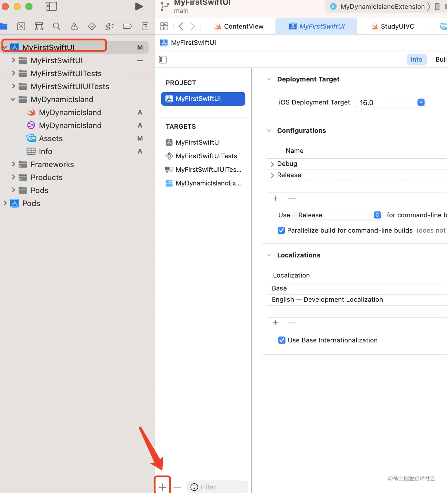Remove a configuration with the minus button
447x493 pixels.
pyautogui.click(x=292, y=198)
